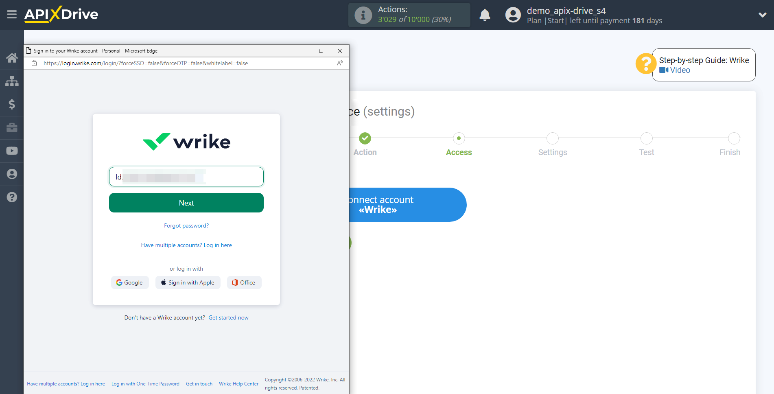Open the Get in touch footer link
Screen dimensions: 774x394
point(199,384)
